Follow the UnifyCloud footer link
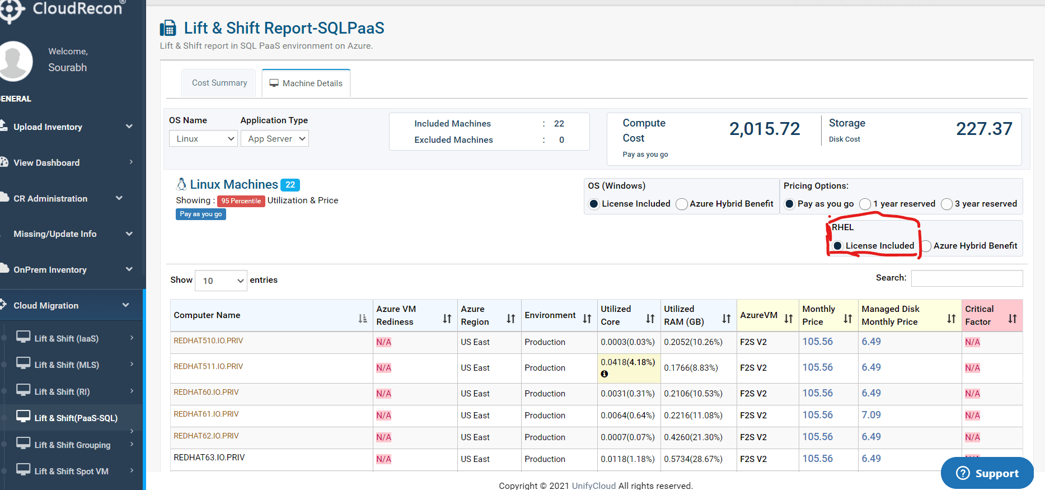This screenshot has width=1045, height=490. (x=594, y=486)
